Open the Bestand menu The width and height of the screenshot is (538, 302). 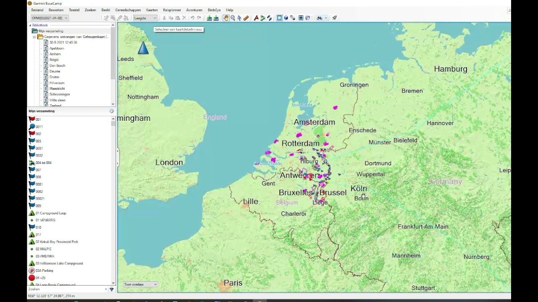[37, 10]
